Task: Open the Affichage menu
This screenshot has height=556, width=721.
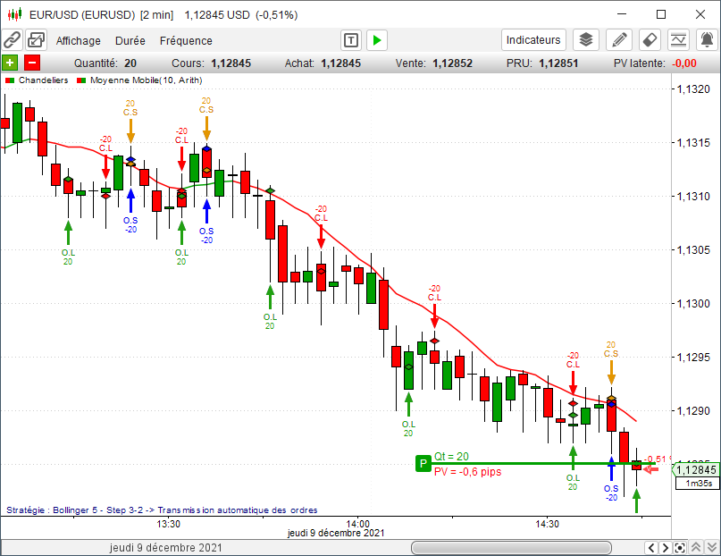Action: point(79,40)
